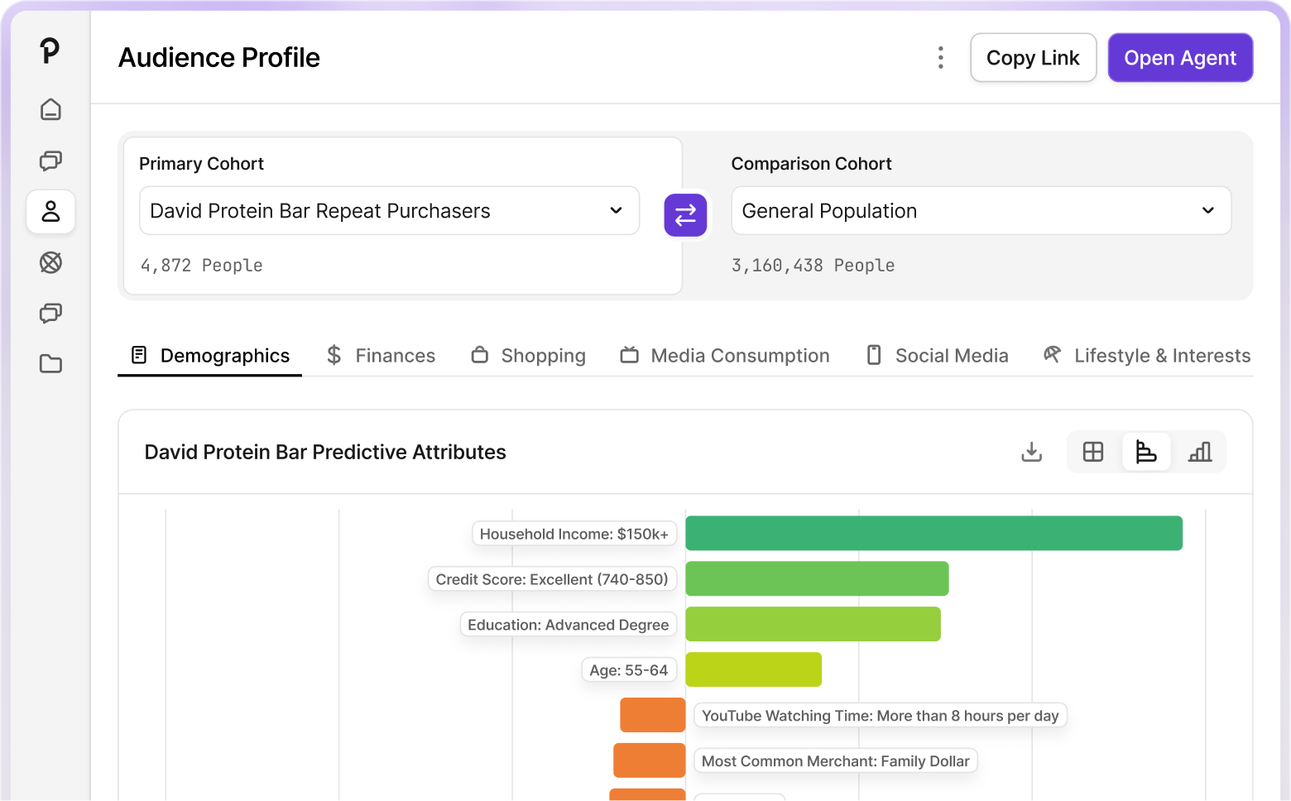Click the Open Agent button

click(1180, 58)
